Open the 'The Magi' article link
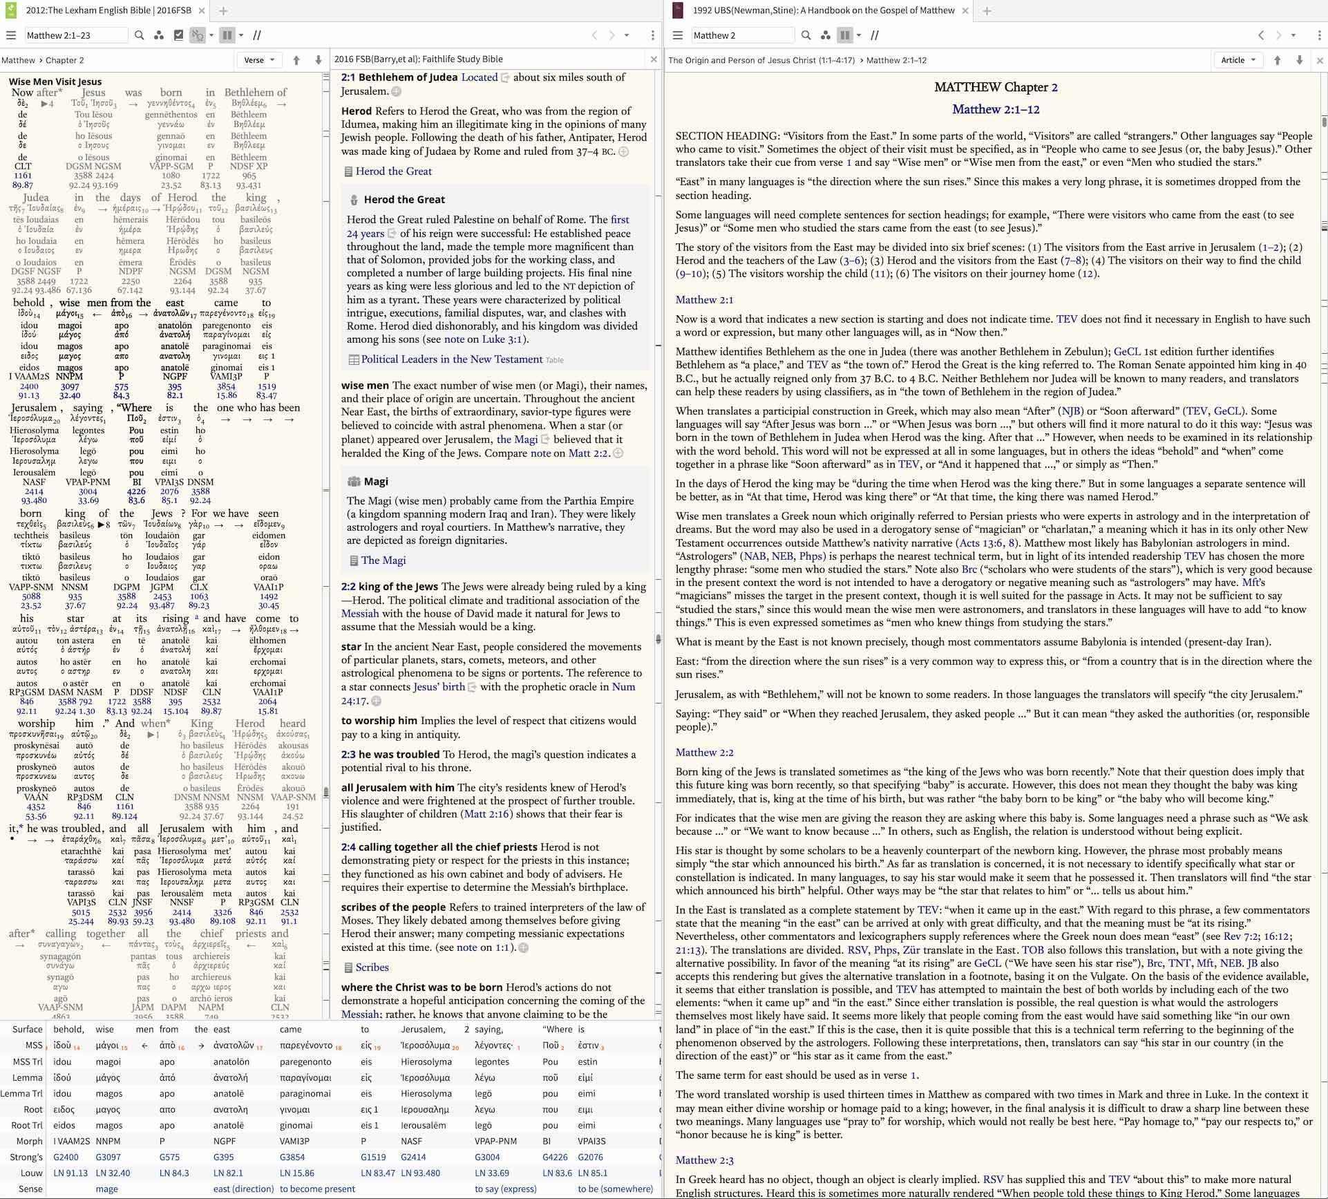 click(x=383, y=560)
